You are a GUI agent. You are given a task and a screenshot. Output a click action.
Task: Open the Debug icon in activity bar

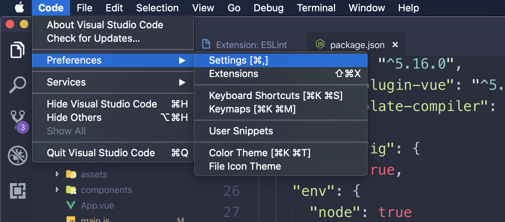[x=17, y=155]
